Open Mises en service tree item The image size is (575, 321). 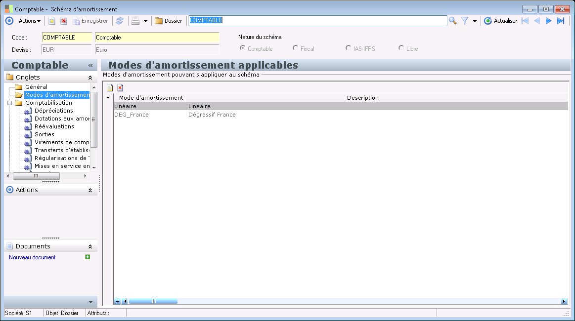(x=62, y=166)
